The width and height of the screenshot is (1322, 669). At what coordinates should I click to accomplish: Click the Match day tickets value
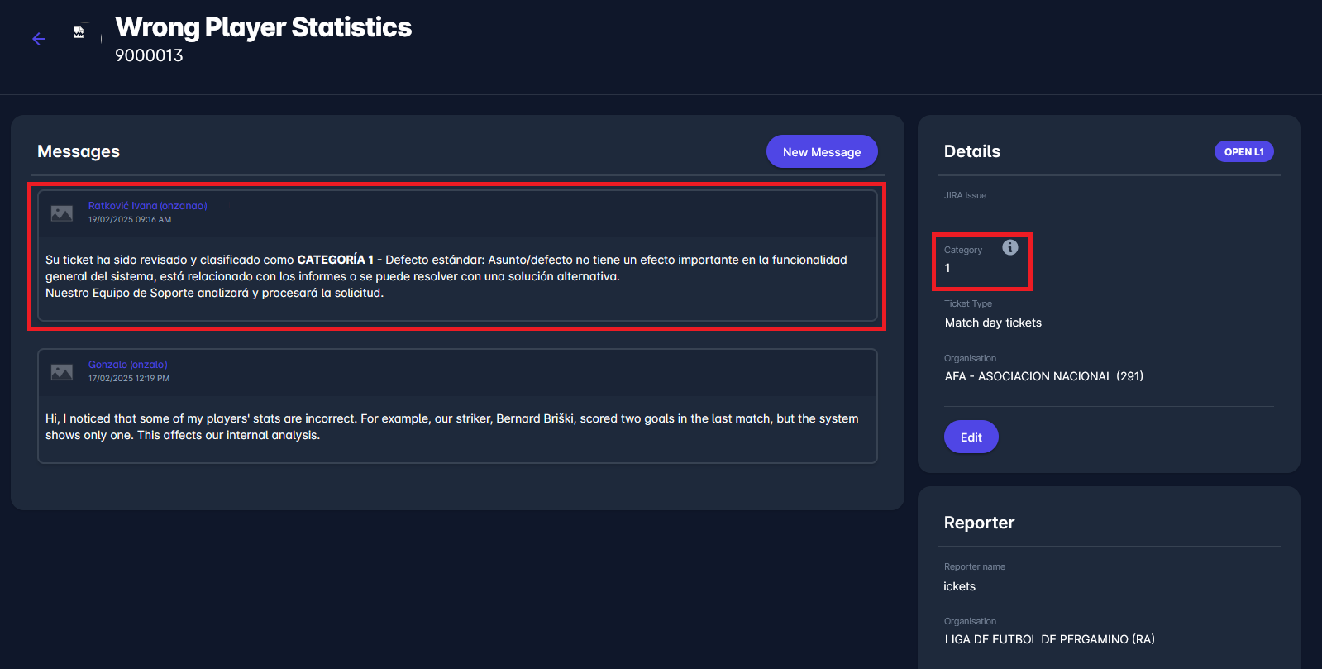[x=993, y=323]
